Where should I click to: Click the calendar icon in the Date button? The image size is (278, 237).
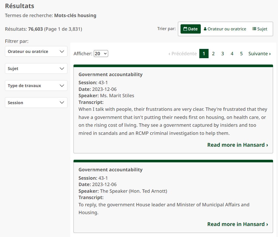pyautogui.click(x=185, y=29)
